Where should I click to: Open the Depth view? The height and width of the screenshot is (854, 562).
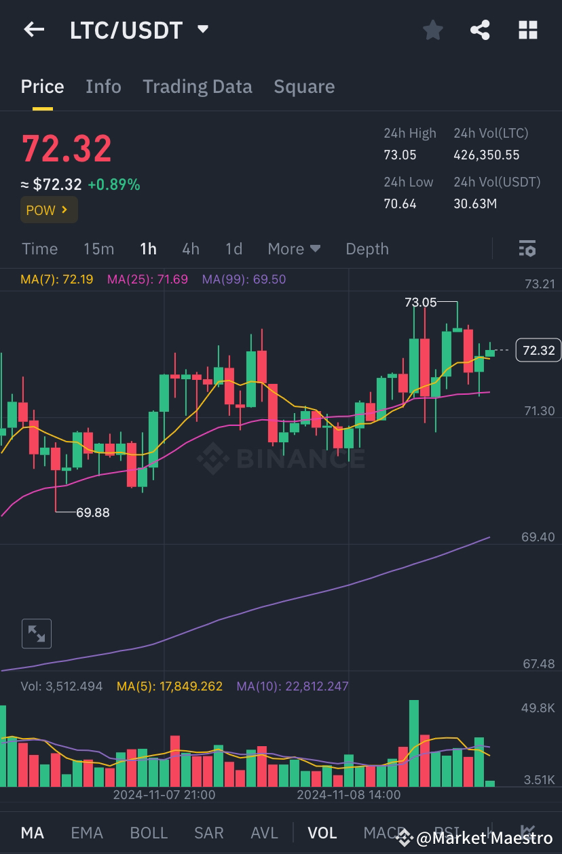pyautogui.click(x=367, y=249)
